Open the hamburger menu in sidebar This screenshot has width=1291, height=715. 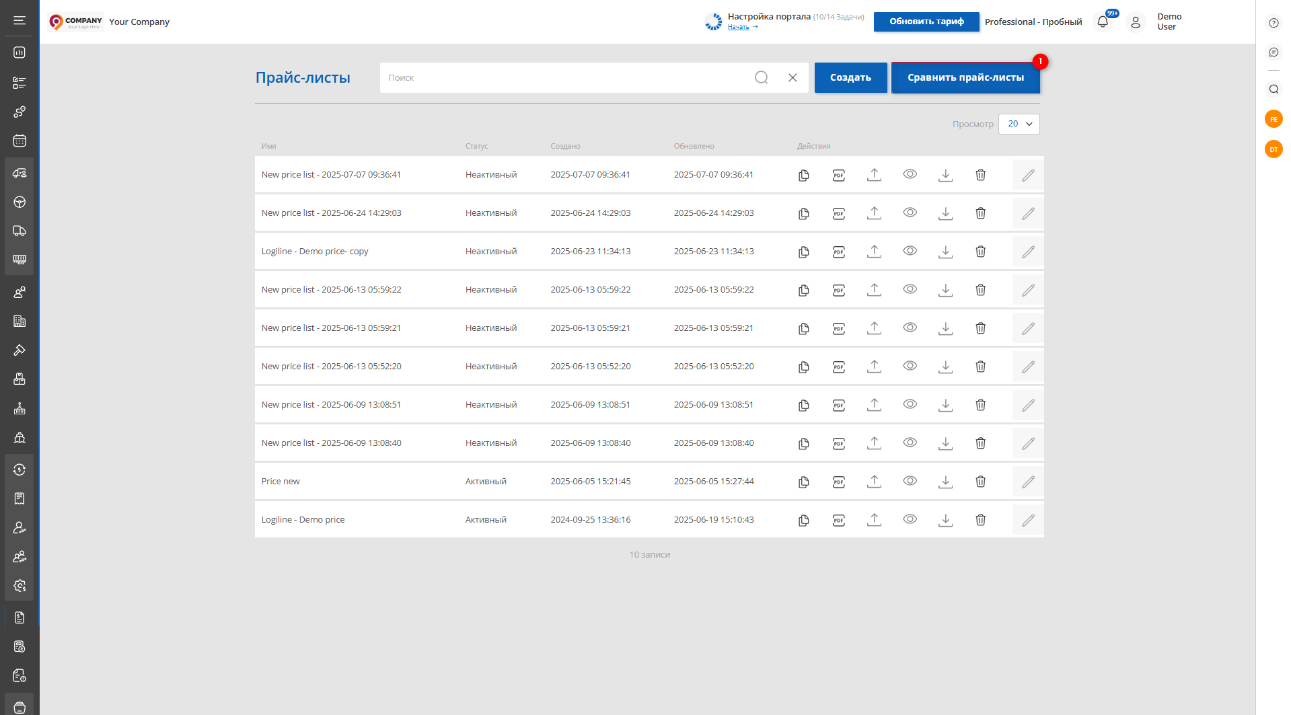click(20, 21)
